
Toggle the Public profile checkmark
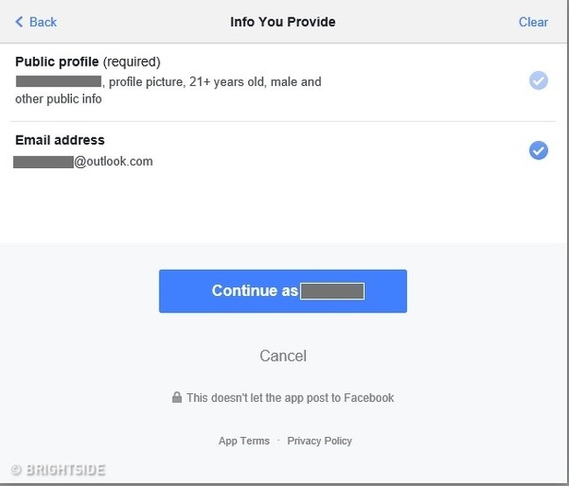538,81
